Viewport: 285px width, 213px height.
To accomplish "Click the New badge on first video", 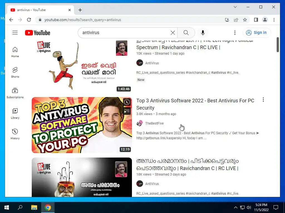I will click(141, 80).
